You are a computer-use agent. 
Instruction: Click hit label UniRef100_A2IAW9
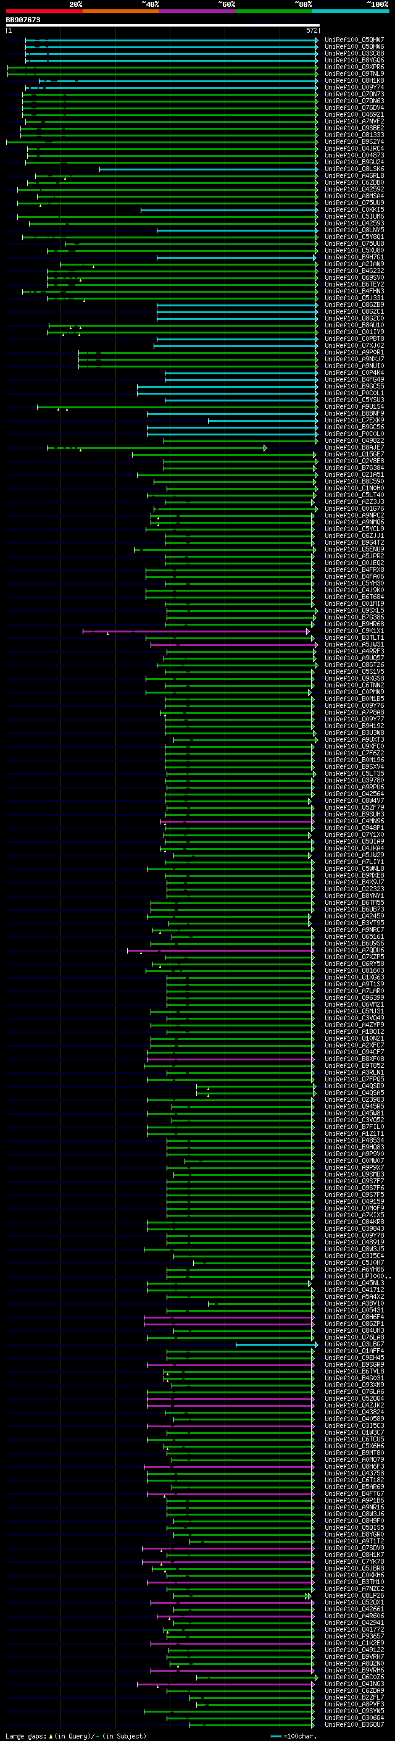click(354, 264)
